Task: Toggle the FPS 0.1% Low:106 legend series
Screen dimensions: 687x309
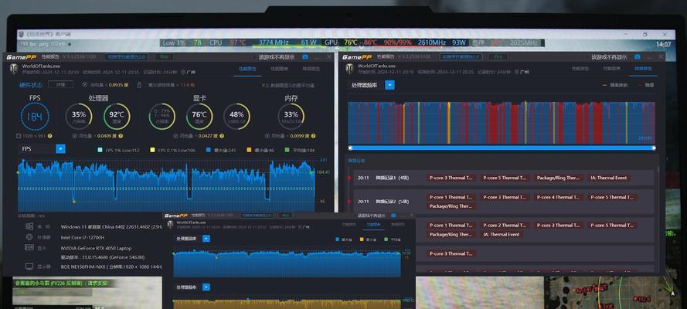Action: point(172,150)
